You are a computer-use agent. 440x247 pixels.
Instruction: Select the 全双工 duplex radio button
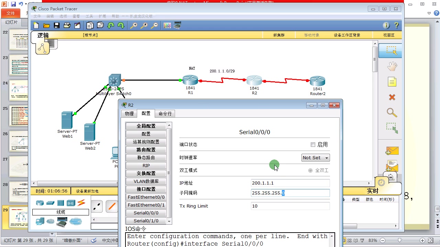(x=310, y=170)
